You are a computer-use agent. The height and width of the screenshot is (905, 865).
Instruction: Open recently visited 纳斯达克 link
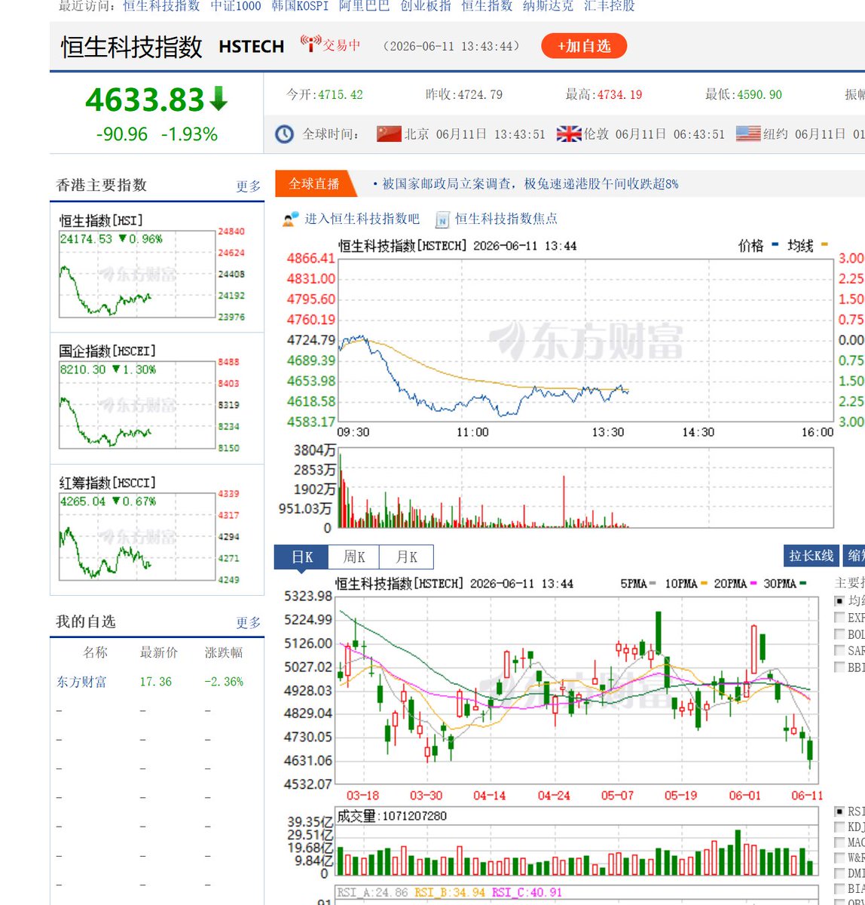click(x=548, y=6)
